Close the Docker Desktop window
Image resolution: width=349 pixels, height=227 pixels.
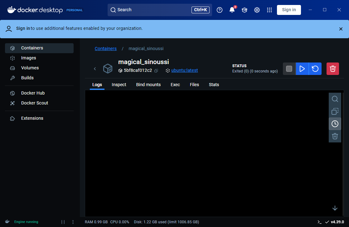click(x=339, y=10)
